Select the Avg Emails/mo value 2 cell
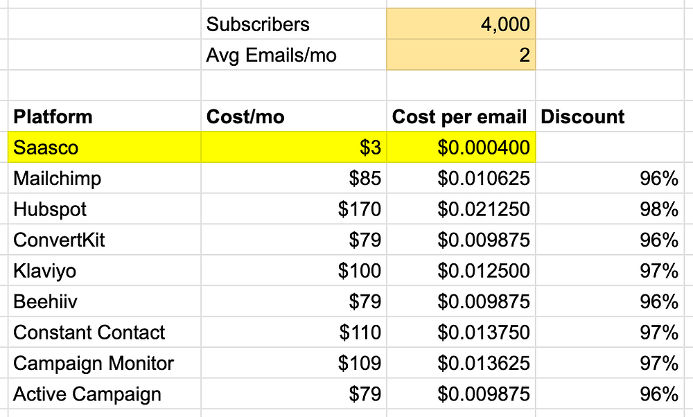Screen dimensions: 693x417 point(461,55)
